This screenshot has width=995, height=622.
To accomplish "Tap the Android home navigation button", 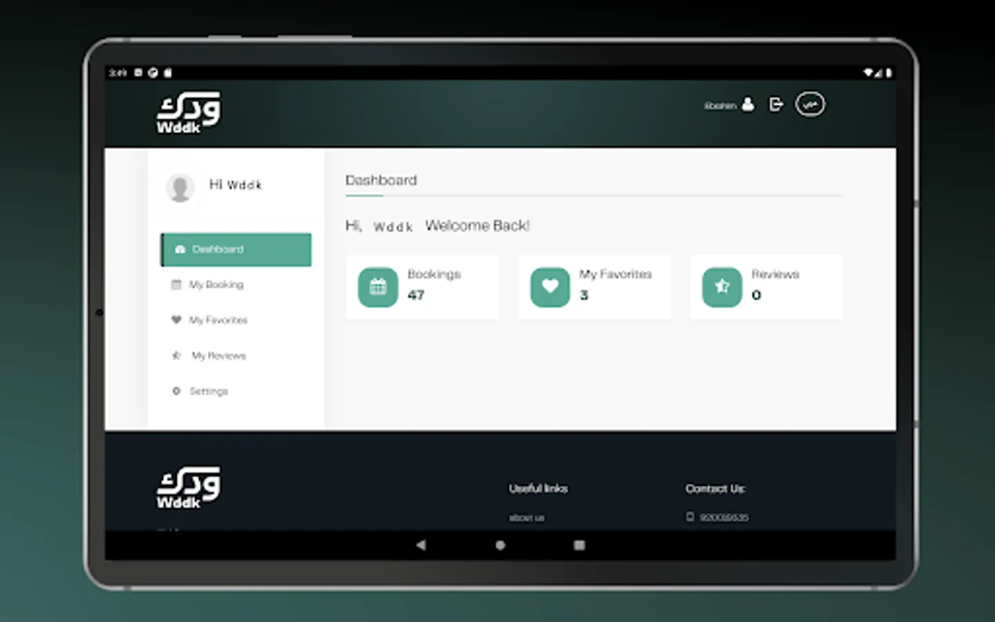I will pyautogui.click(x=500, y=545).
